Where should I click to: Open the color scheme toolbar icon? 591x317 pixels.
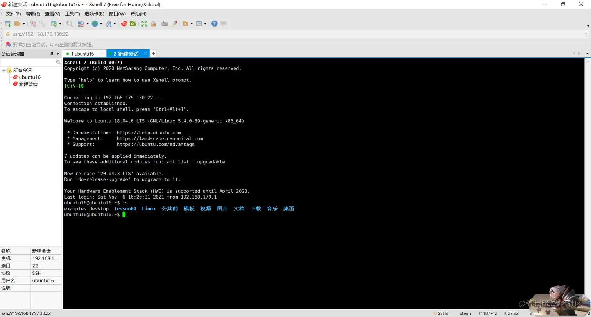tap(81, 24)
